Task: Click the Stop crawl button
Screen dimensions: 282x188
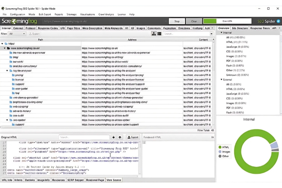Action: click(177, 21)
